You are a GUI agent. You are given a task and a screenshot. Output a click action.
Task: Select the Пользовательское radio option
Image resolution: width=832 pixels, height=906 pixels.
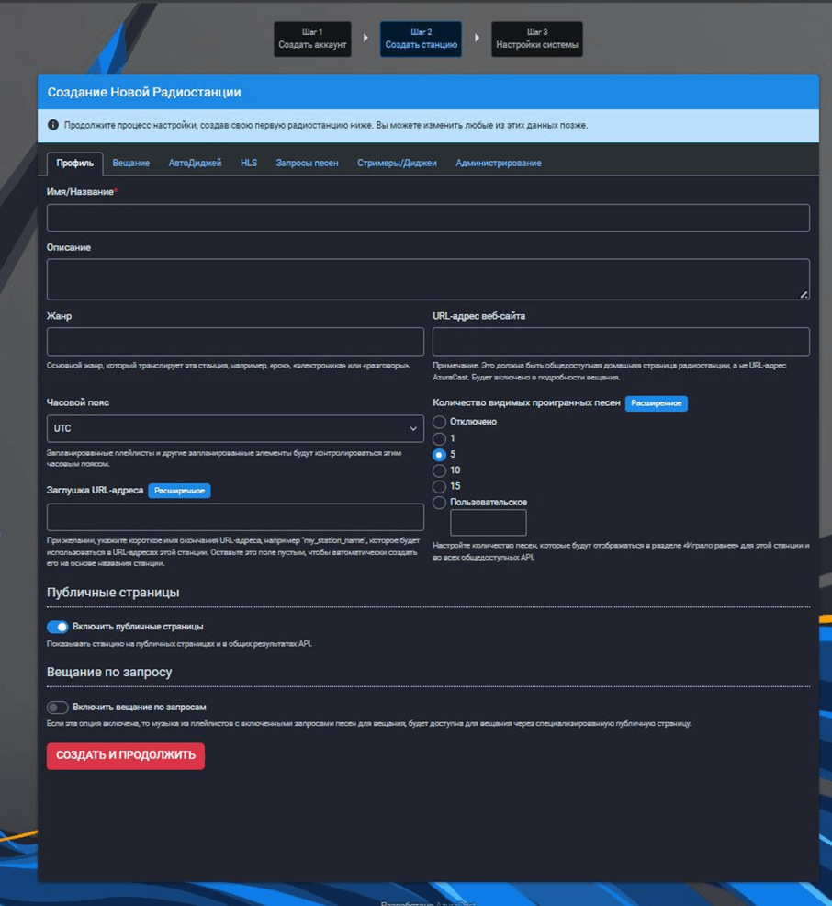click(440, 503)
